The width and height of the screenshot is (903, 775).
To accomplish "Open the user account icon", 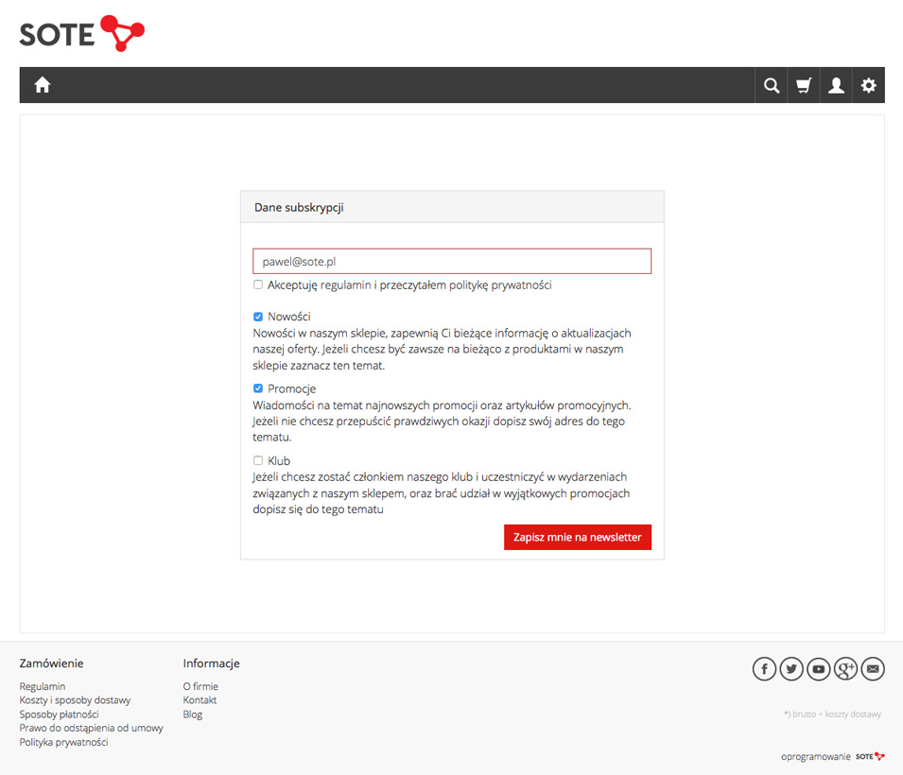I will click(836, 85).
